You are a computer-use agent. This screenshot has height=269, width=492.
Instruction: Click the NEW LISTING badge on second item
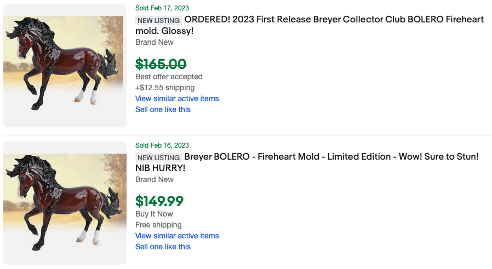(x=158, y=157)
